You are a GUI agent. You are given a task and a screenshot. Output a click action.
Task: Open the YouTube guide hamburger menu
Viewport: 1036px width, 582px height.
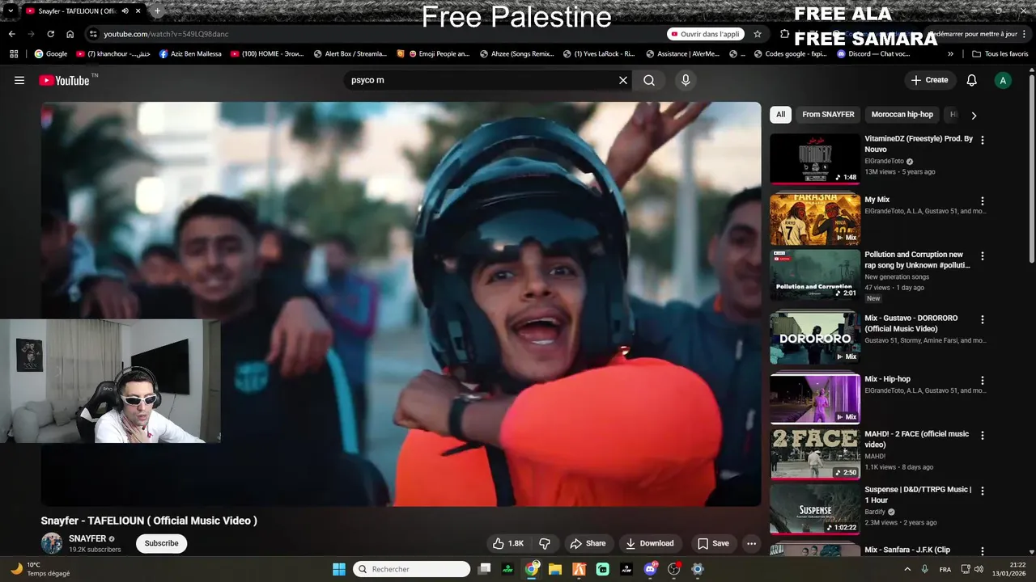tap(19, 80)
